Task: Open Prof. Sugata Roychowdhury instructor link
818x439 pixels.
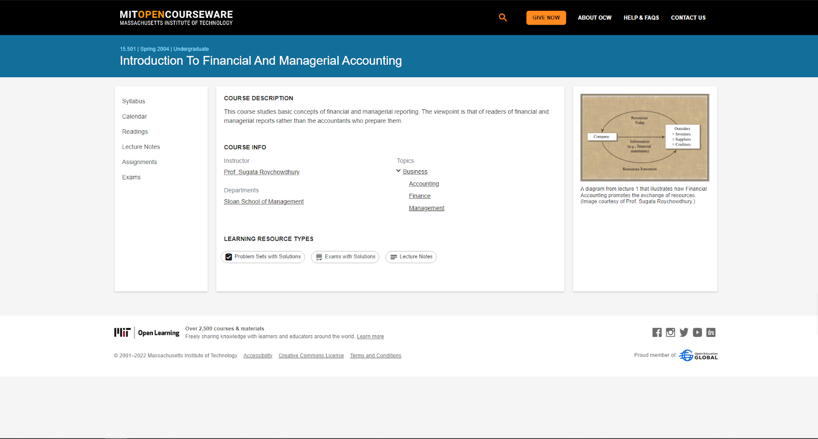Action: pyautogui.click(x=262, y=172)
